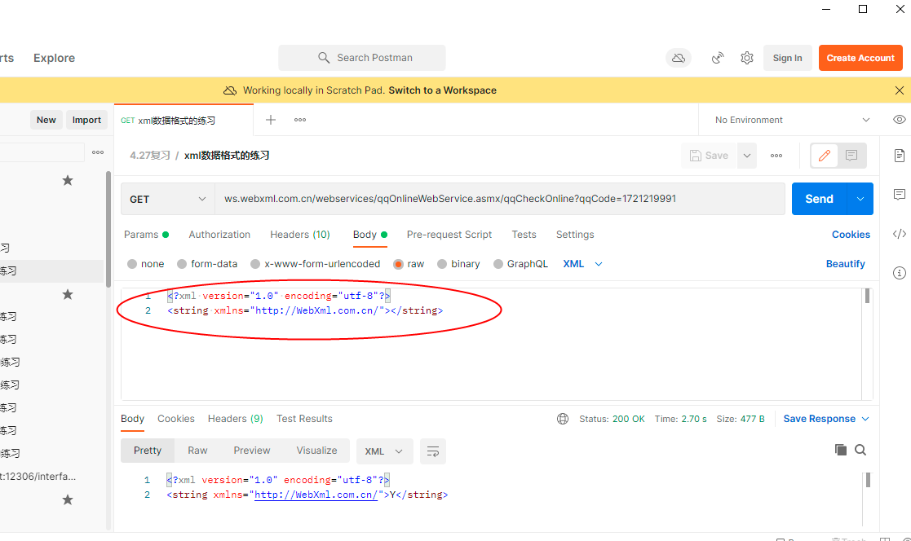Toggle response line wrap icon
911x541 pixels.
pos(433,451)
